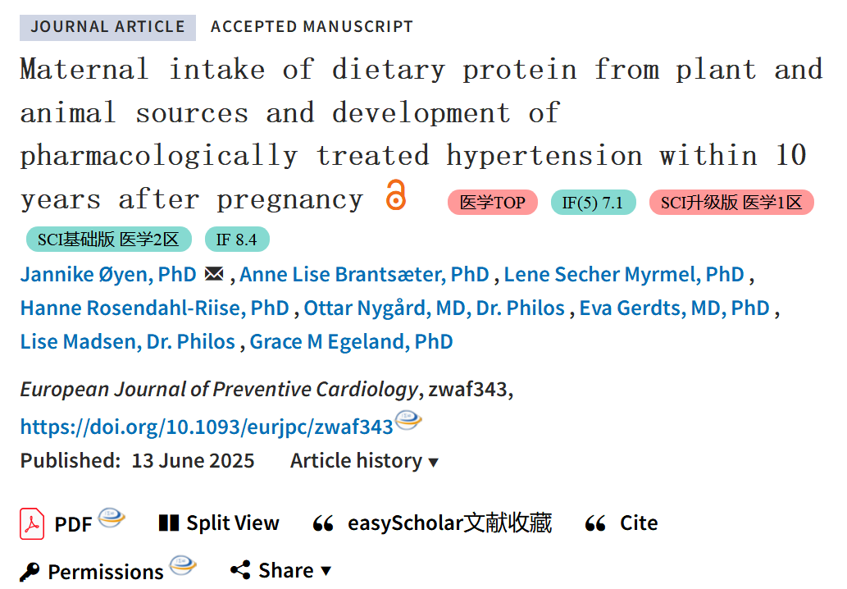The height and width of the screenshot is (589, 847).
Task: Click the envelope icon beside Jannike Øyen
Action: pos(214,274)
